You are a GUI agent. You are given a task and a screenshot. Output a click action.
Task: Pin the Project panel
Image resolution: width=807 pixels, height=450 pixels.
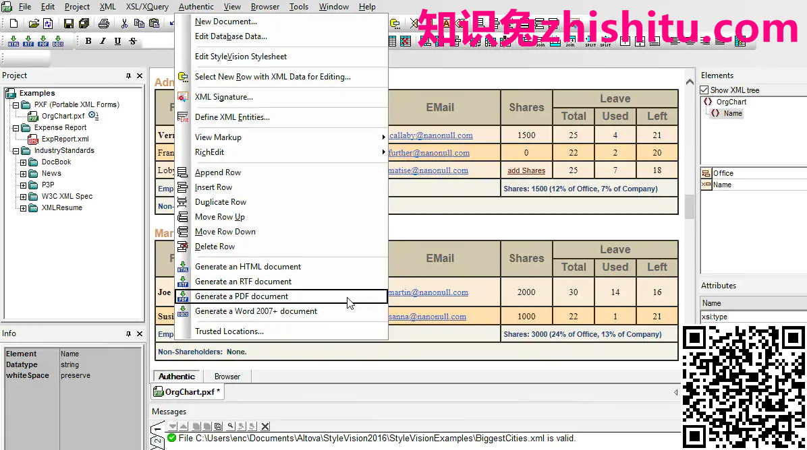tap(128, 75)
